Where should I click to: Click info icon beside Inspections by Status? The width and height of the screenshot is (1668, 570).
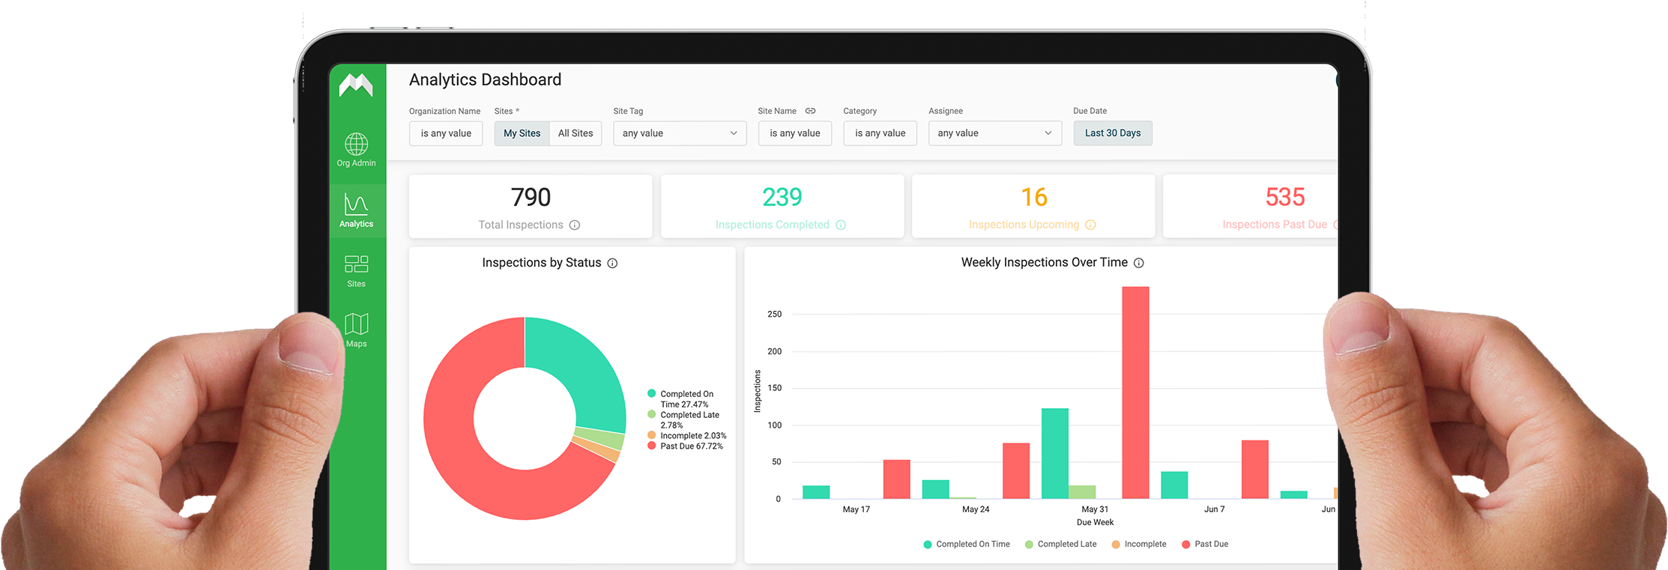click(x=612, y=263)
